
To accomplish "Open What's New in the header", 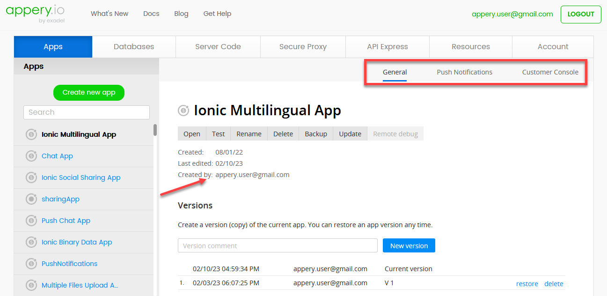I will pos(110,14).
